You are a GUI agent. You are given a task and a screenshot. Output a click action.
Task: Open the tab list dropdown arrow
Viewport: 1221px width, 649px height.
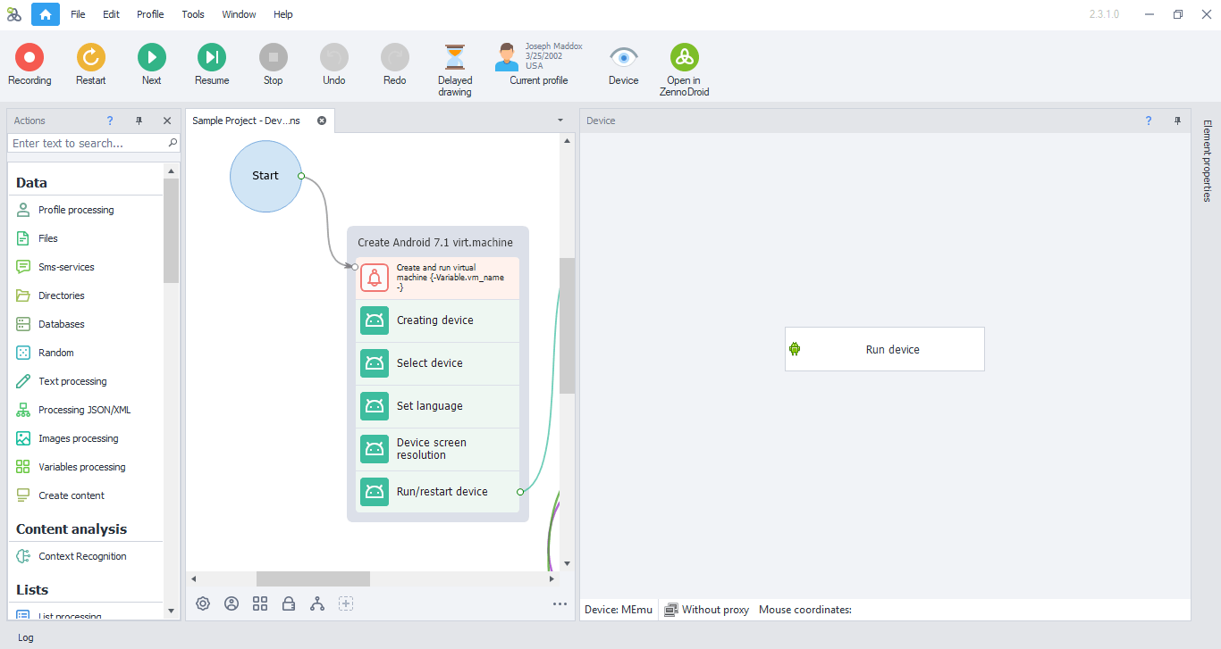tap(560, 121)
